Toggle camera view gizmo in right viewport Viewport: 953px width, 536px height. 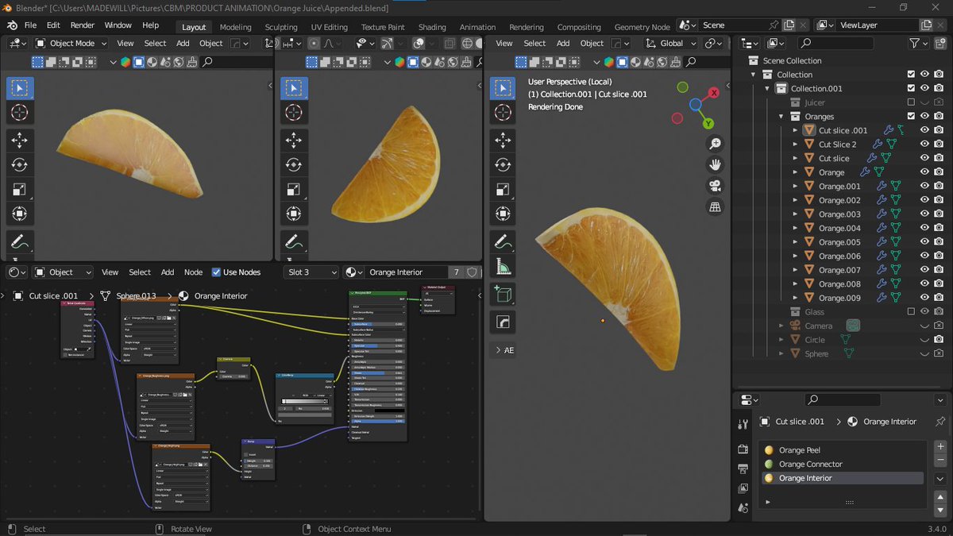click(715, 186)
